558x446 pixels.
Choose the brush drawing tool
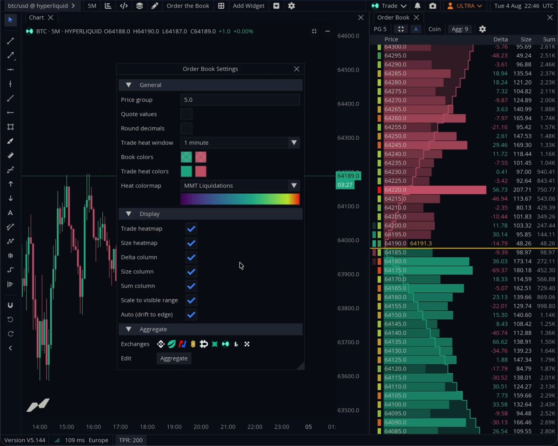point(10,141)
